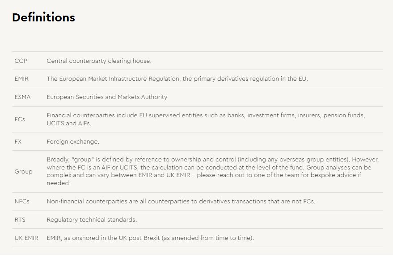Select the CCP term in the table
Viewport: 393px width, 256px height.
(21, 61)
